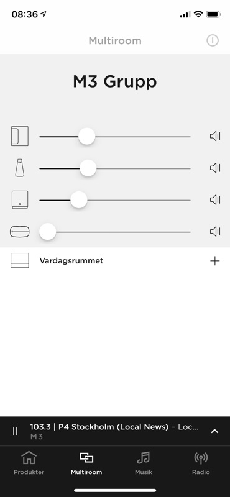This screenshot has width=230, height=497.
Task: Mute the flat oval speaker in fourth row
Action: pyautogui.click(x=215, y=232)
